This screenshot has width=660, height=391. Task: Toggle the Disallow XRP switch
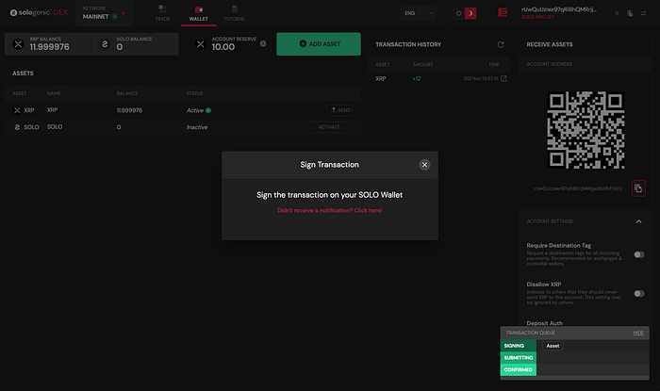tap(639, 293)
